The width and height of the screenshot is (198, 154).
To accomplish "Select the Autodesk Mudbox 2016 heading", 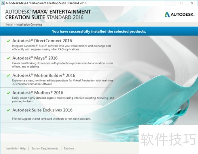I will pyautogui.click(x=38, y=93).
